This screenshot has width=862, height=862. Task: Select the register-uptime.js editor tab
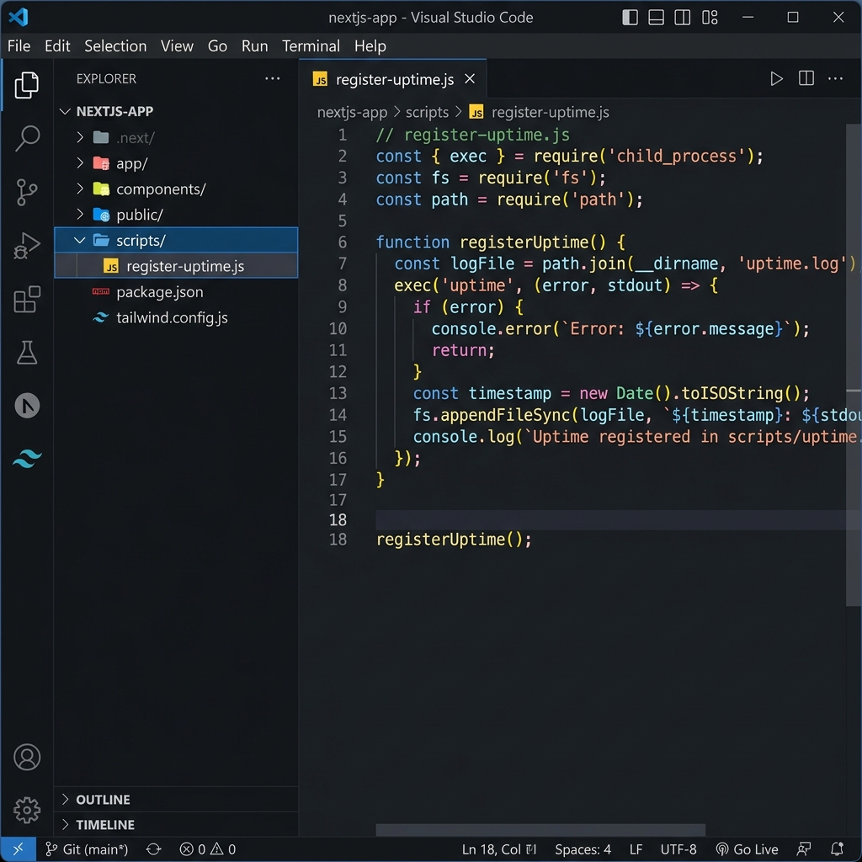pos(392,79)
